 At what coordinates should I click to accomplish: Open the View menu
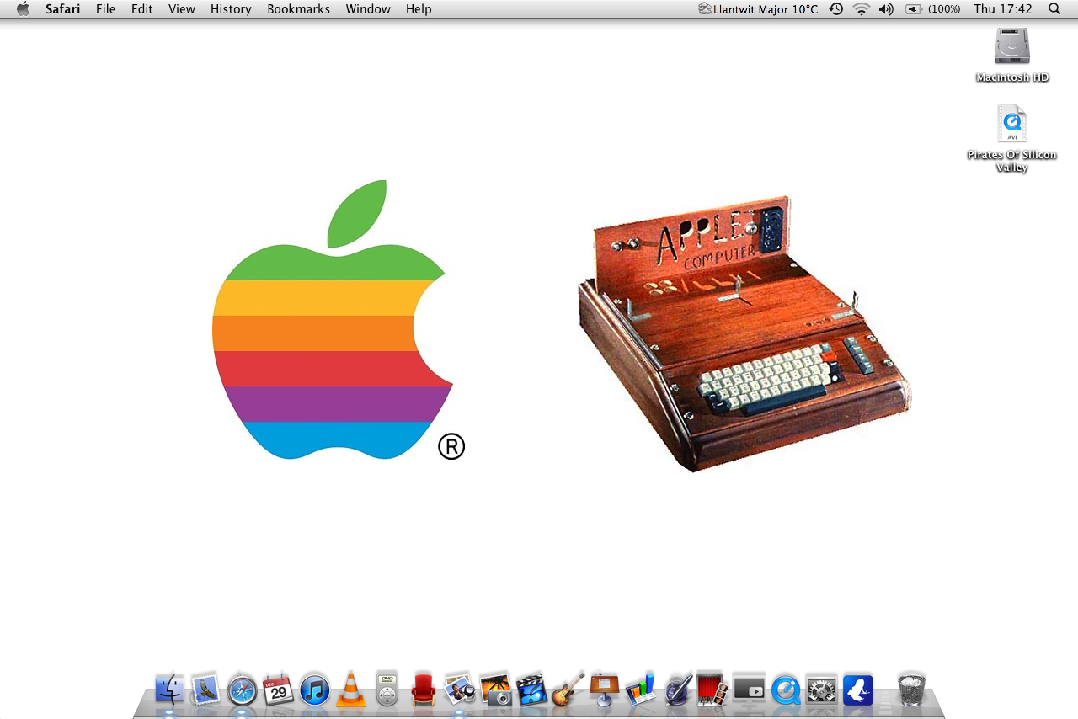click(182, 9)
